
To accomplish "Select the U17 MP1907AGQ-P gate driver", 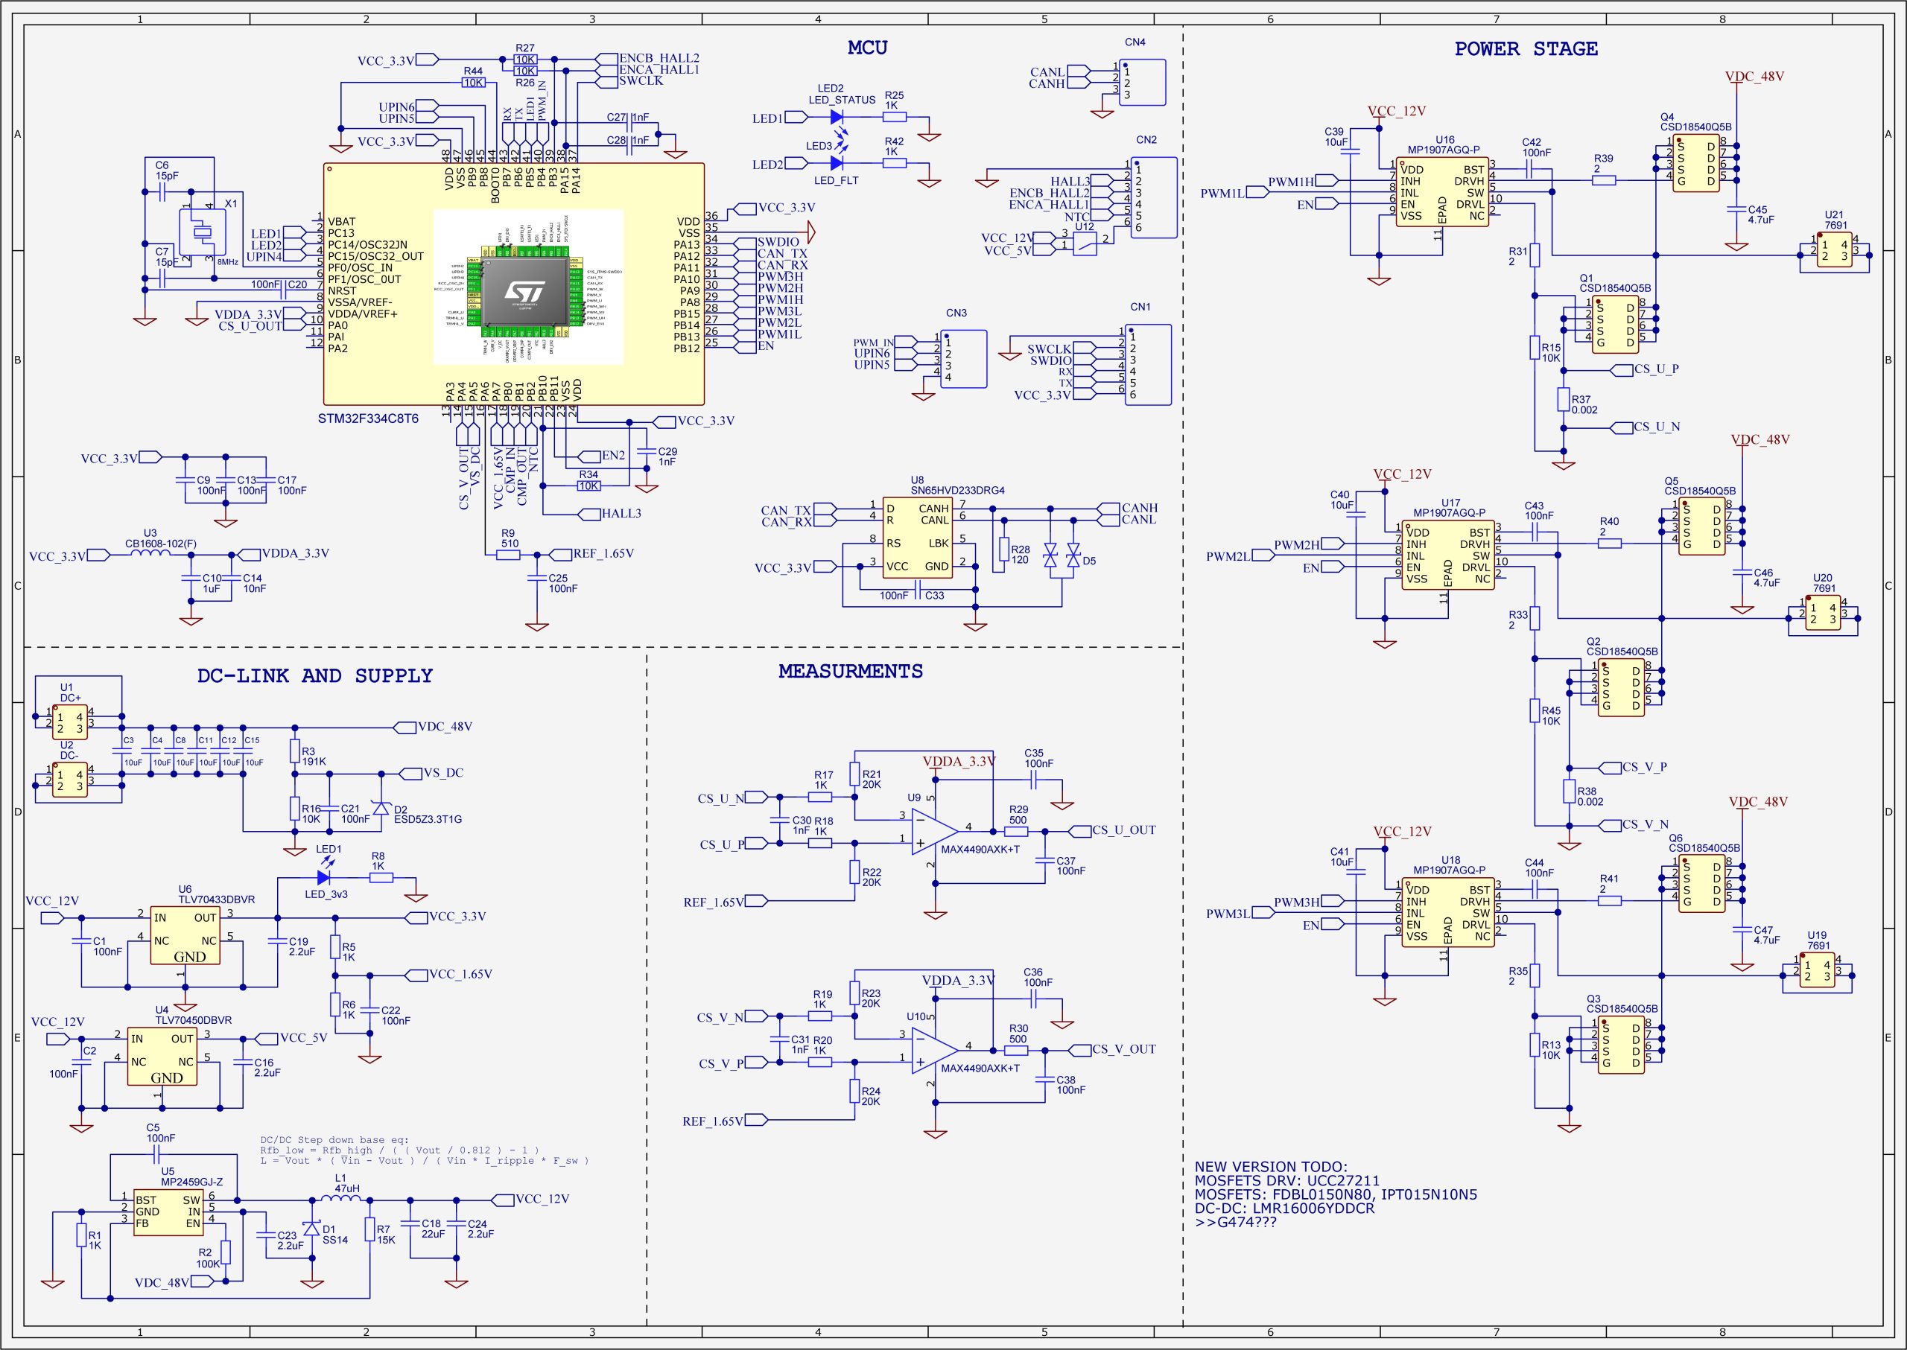I will click(1449, 555).
